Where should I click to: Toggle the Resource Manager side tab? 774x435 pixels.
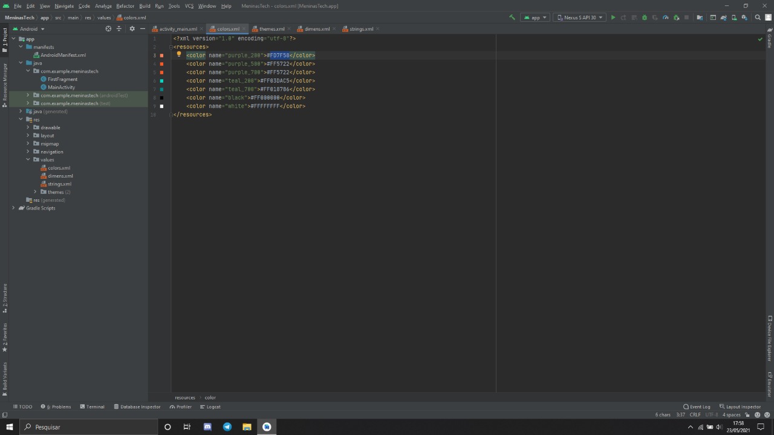tap(5, 85)
